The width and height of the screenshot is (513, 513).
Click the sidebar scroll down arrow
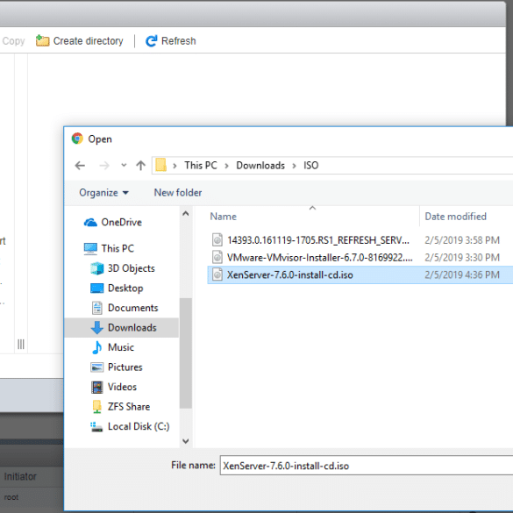click(186, 441)
